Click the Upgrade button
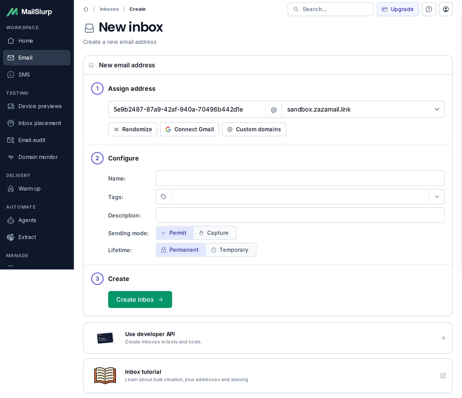The image size is (462, 398). tap(398, 9)
